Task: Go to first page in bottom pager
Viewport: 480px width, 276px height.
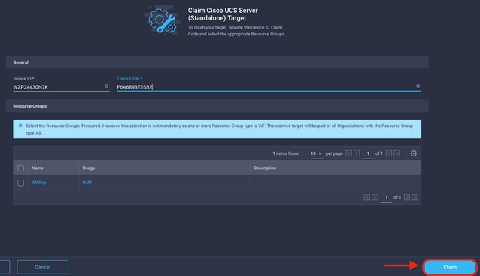Action: pos(366,197)
